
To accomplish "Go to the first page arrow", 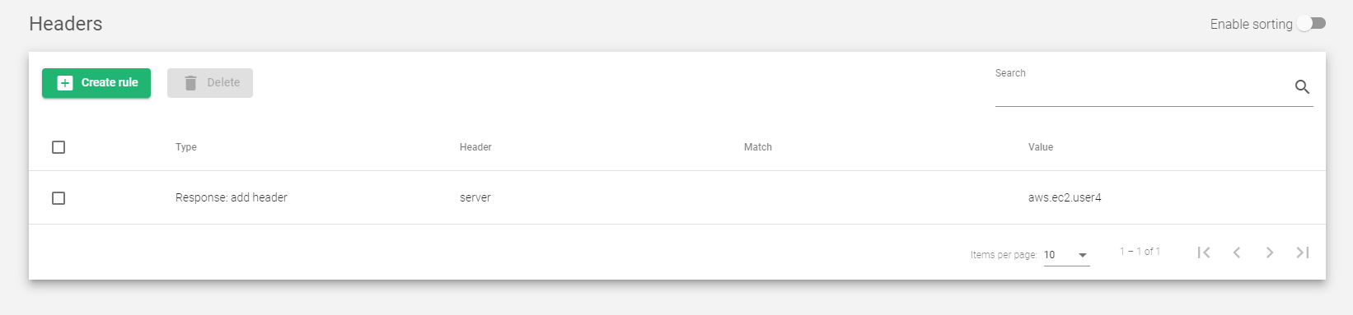I will pyautogui.click(x=1204, y=252).
